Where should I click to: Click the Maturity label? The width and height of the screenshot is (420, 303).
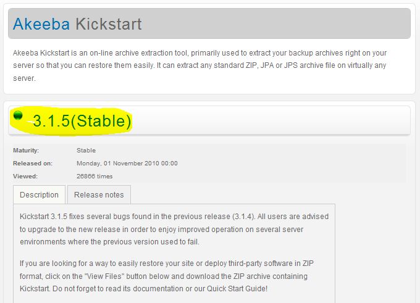pos(26,151)
